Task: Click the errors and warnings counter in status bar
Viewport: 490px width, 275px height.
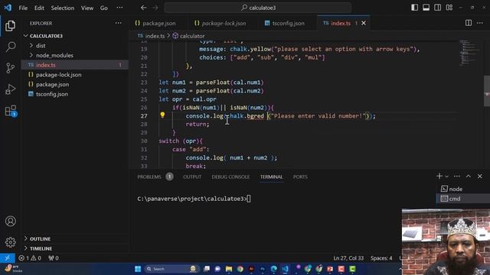Action: [x=30, y=258]
